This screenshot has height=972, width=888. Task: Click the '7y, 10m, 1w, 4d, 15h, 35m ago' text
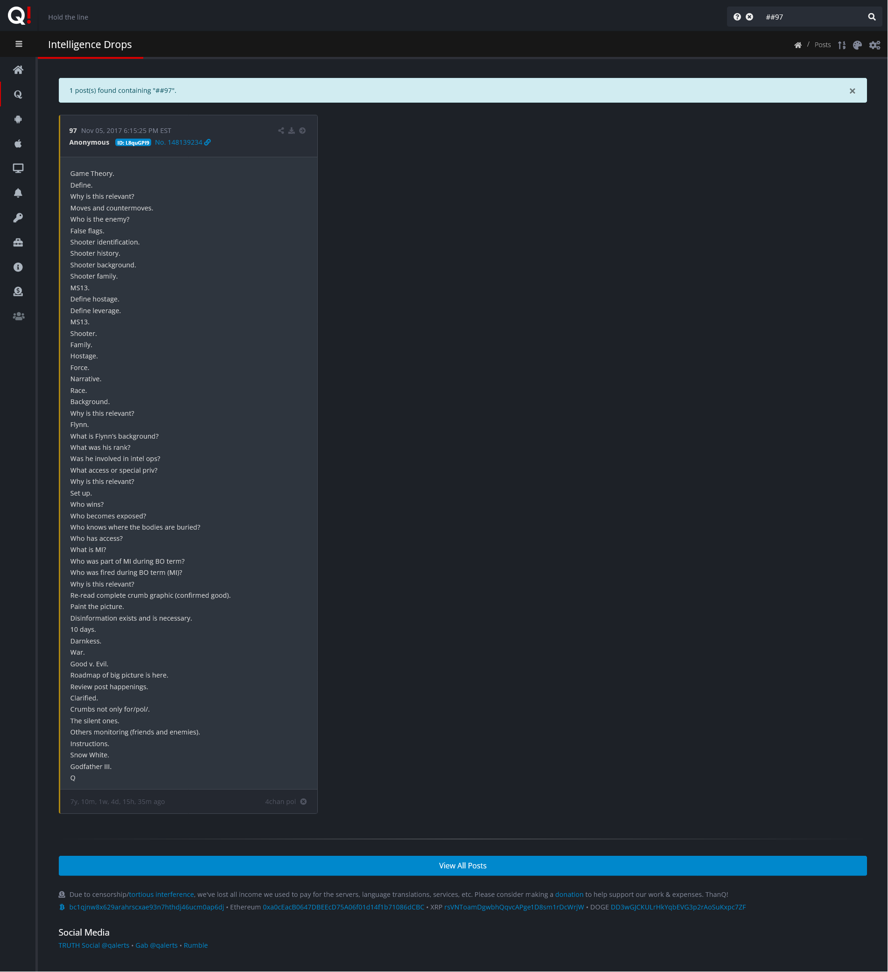[x=118, y=802]
